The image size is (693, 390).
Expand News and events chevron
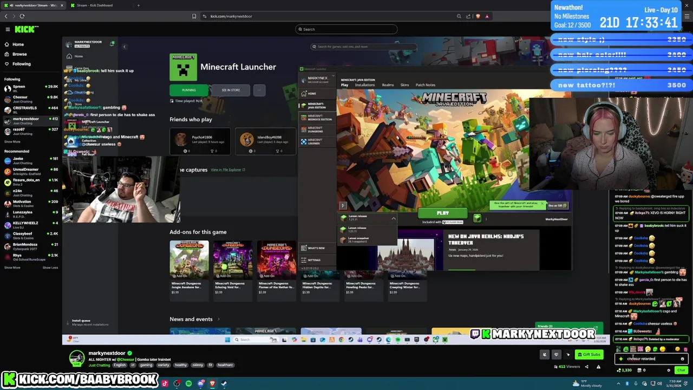tap(219, 319)
